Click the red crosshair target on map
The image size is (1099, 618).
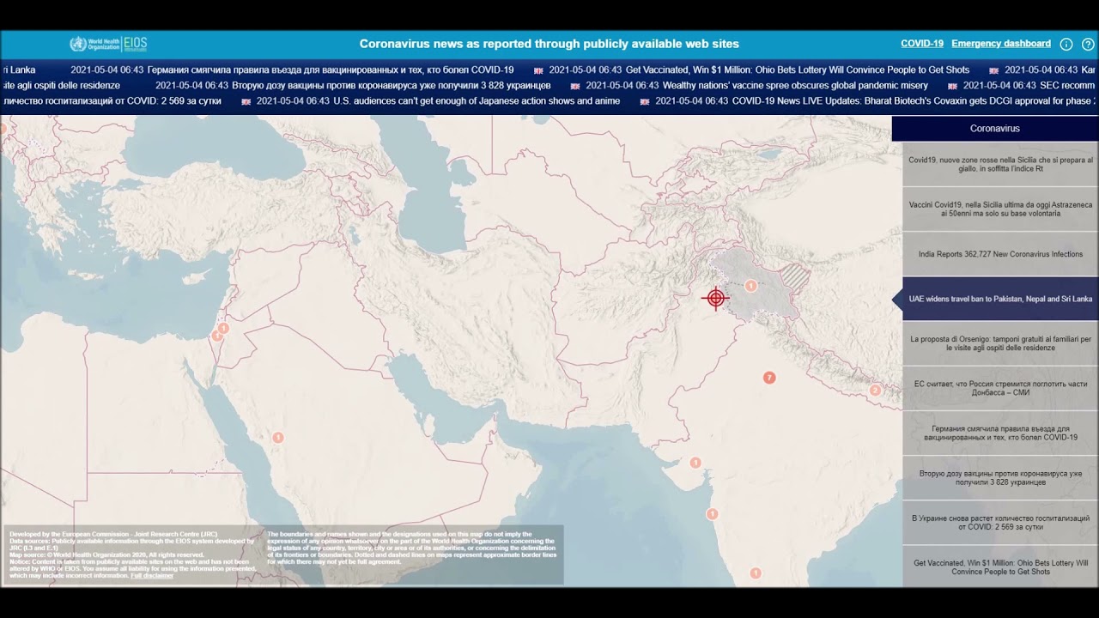coord(715,298)
